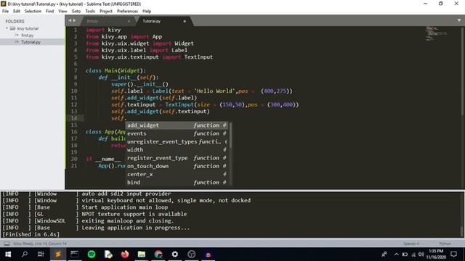Place cursor on 'import kivy' line
Image resolution: width=465 pixels, height=261 pixels.
103,30
